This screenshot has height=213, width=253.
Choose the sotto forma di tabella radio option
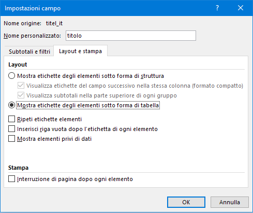coord(11,105)
